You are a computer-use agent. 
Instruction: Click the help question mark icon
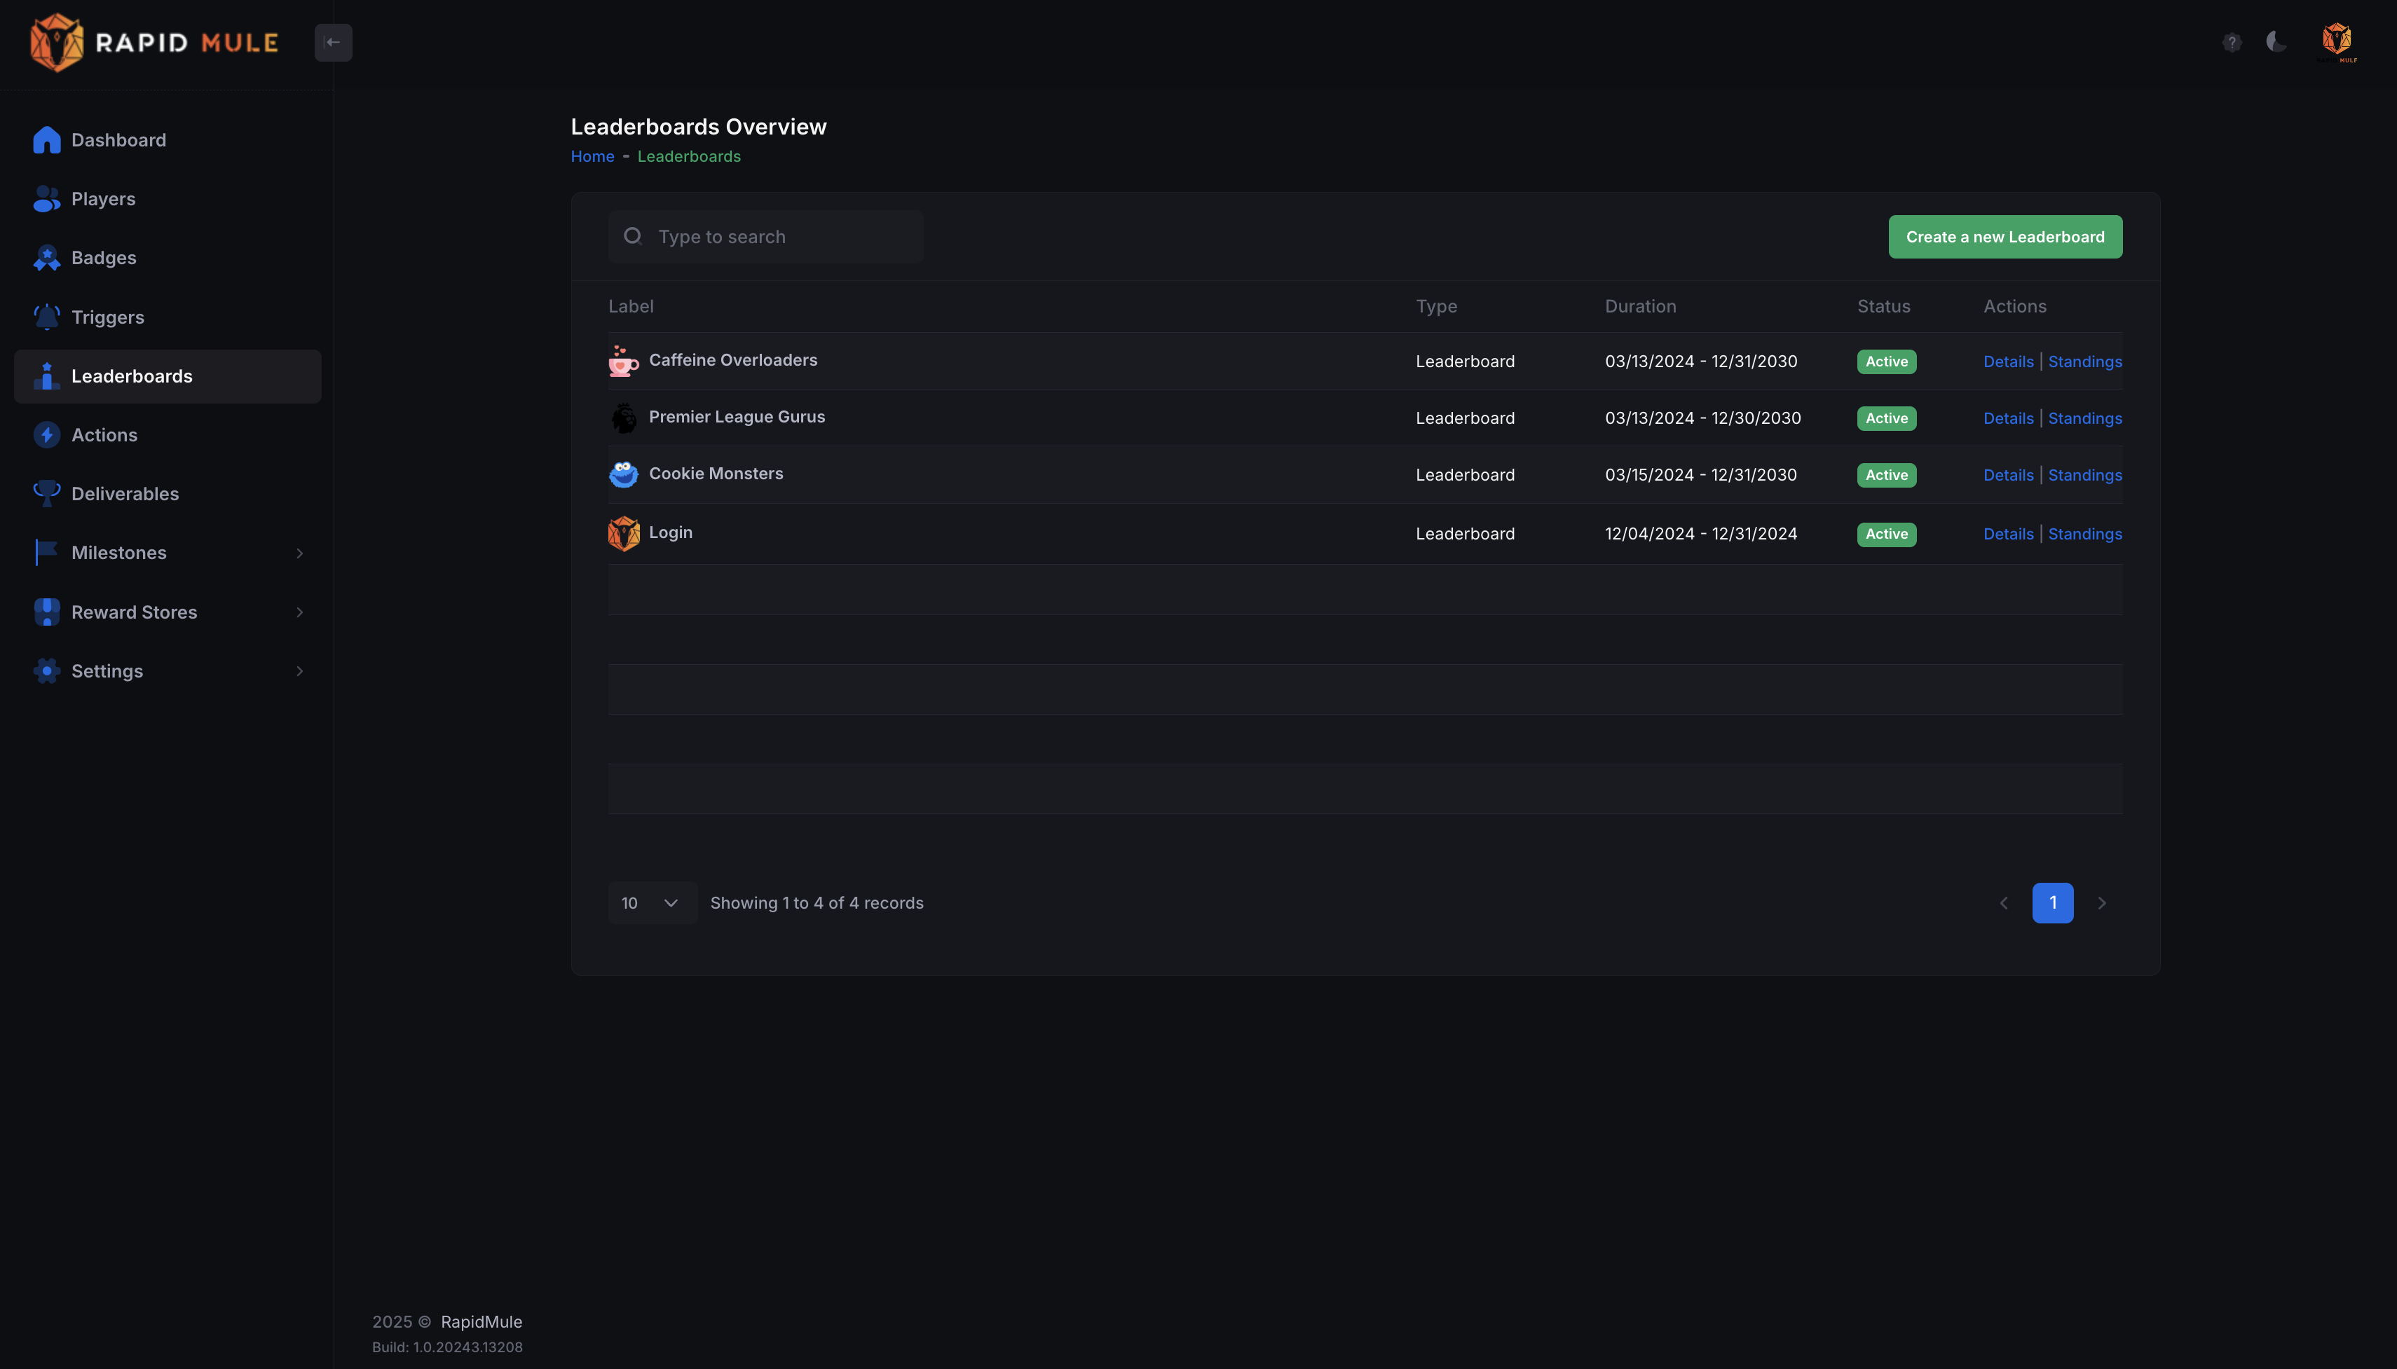click(x=2232, y=42)
